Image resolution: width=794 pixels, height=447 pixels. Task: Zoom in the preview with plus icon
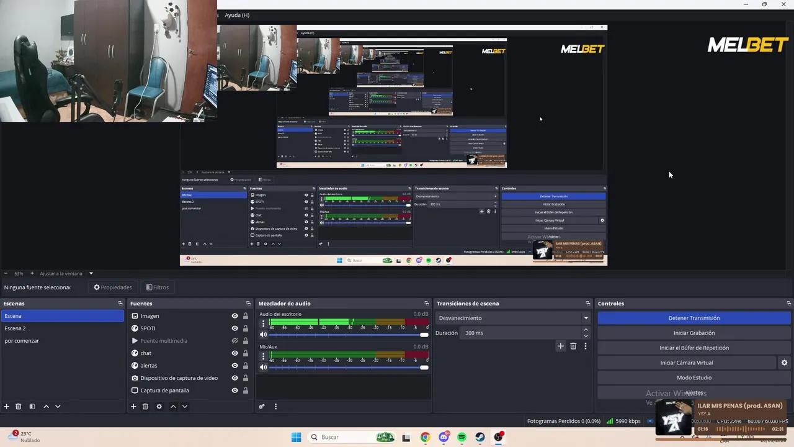pyautogui.click(x=32, y=273)
